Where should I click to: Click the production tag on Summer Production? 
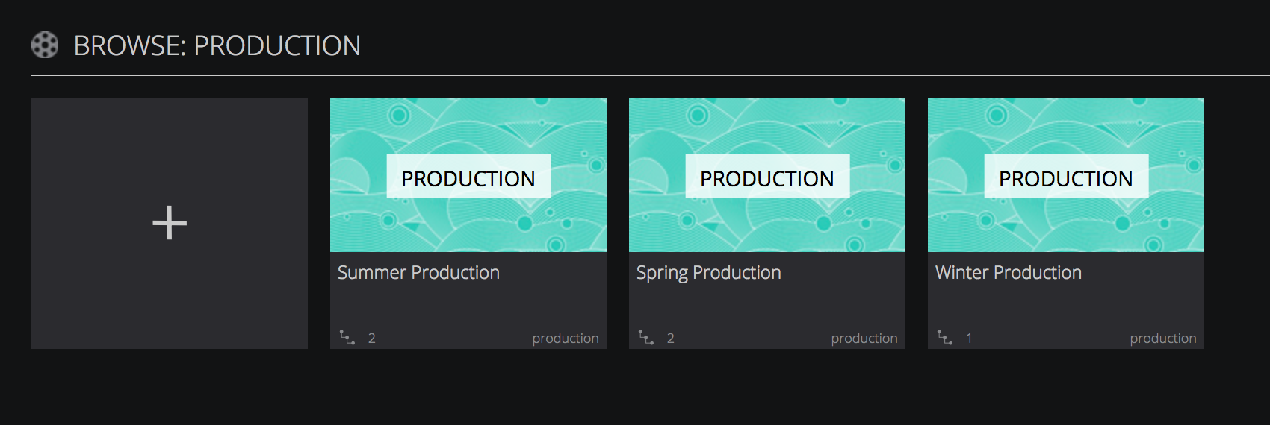565,339
